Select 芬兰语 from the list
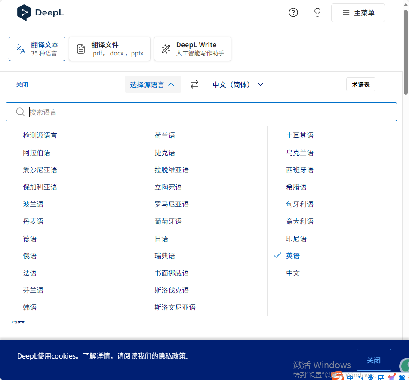Viewport: 409px width, 380px height. point(33,290)
